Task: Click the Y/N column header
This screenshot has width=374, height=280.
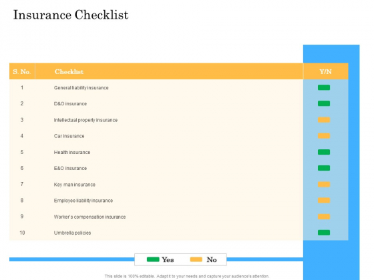Action: 326,71
